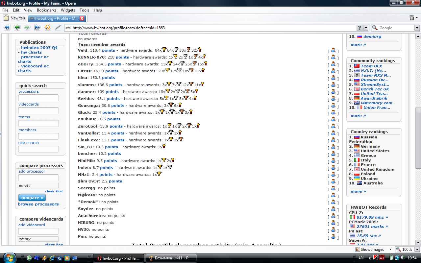
Task: Open the View menu
Action: [x=28, y=10]
